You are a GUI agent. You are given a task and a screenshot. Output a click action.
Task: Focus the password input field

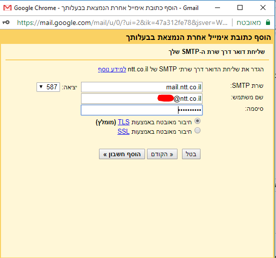pyautogui.click(x=141, y=110)
